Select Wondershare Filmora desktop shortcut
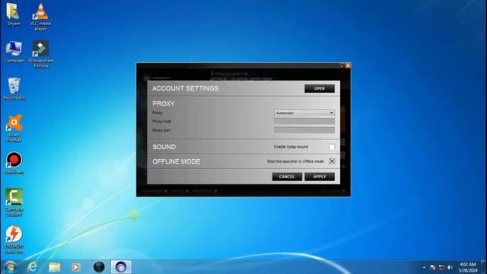487x274 pixels. click(40, 54)
